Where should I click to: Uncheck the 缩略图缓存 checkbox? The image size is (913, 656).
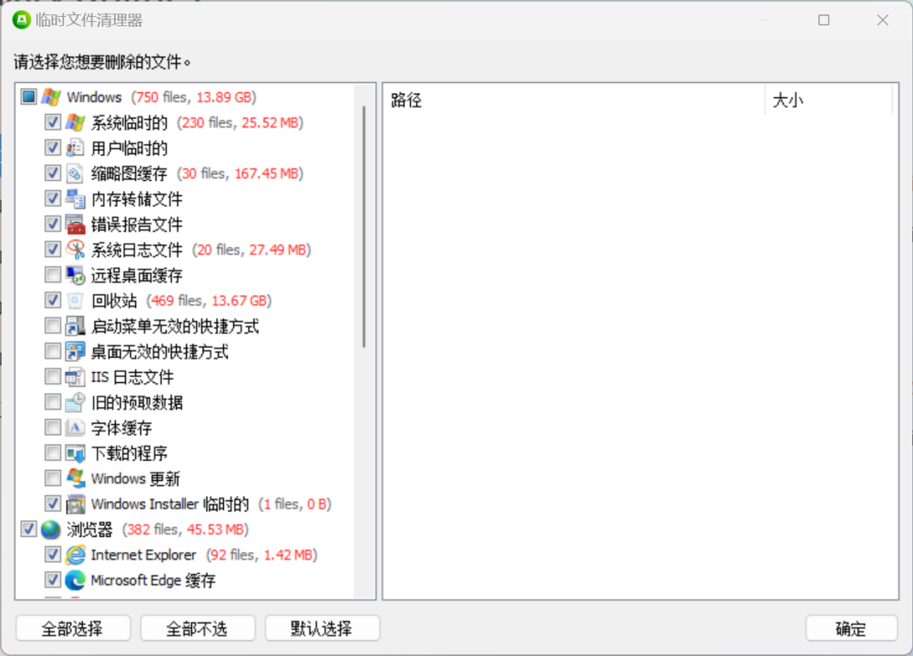[52, 173]
